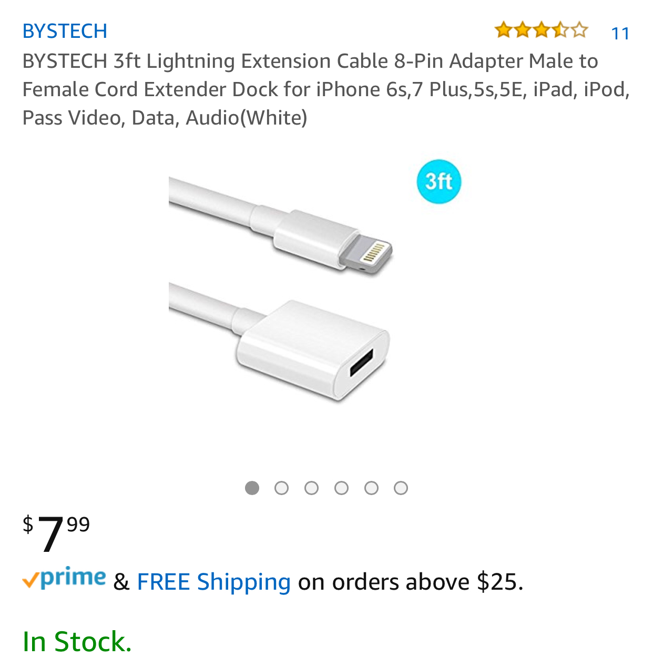Viewport: 653px width, 668px height.
Task: Click the $7.99 price
Action: pos(56,532)
